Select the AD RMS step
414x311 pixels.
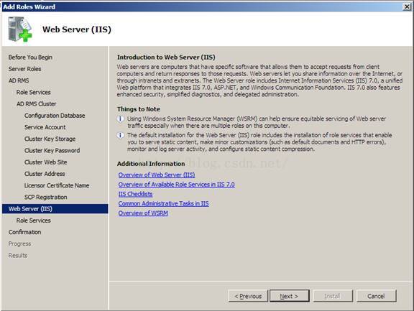(19, 80)
